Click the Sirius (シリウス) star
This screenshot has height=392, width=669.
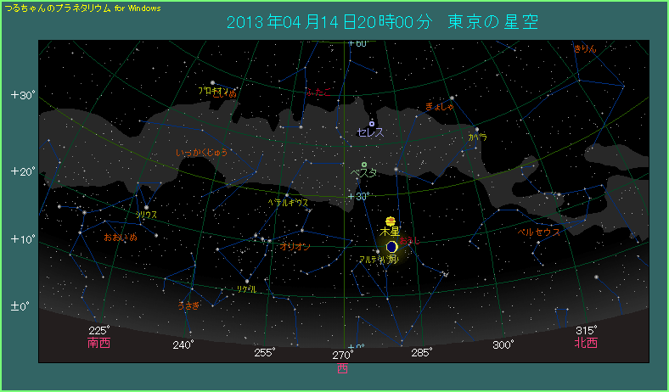(x=146, y=207)
